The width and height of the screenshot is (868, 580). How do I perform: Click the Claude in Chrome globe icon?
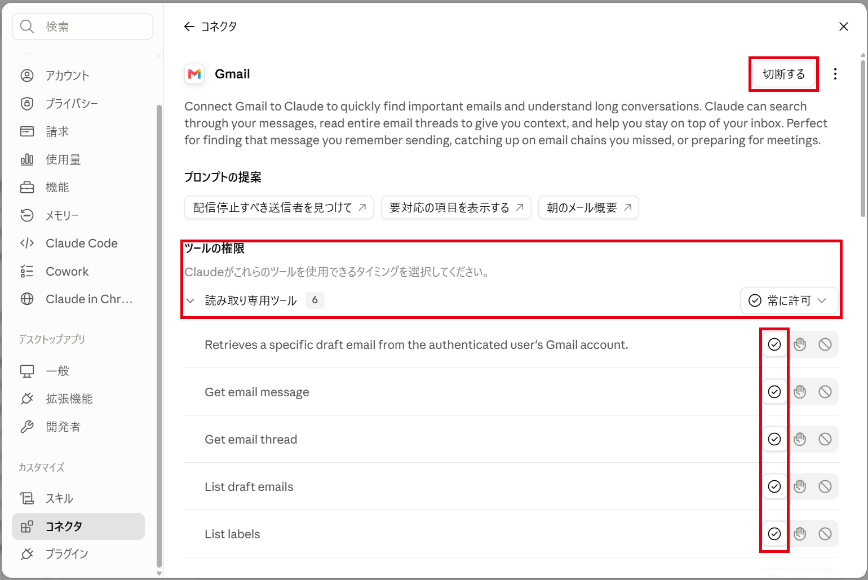coord(27,299)
